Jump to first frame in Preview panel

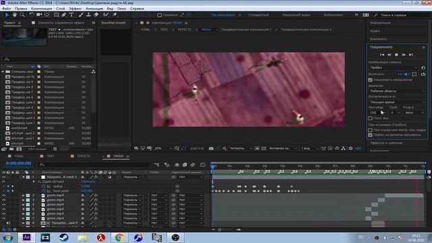pyautogui.click(x=382, y=55)
